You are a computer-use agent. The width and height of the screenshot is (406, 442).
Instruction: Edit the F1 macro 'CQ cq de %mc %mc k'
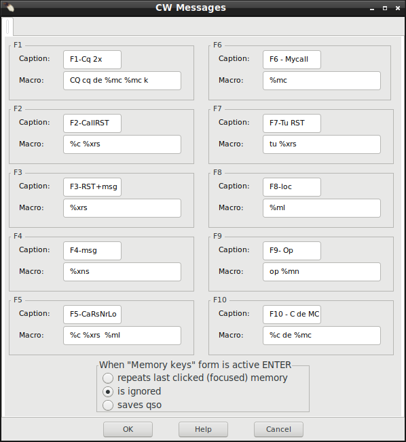pos(122,81)
